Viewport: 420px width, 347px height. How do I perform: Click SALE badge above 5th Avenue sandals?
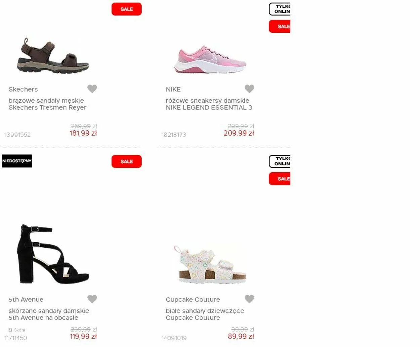(127, 162)
